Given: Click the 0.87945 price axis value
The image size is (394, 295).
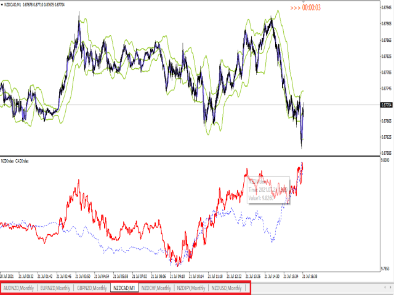Looking at the screenshot, I should pos(387,7).
